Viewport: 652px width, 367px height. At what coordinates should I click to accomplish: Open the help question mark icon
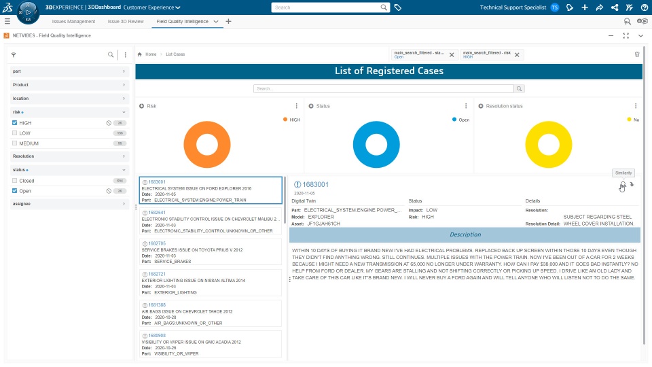(x=644, y=7)
